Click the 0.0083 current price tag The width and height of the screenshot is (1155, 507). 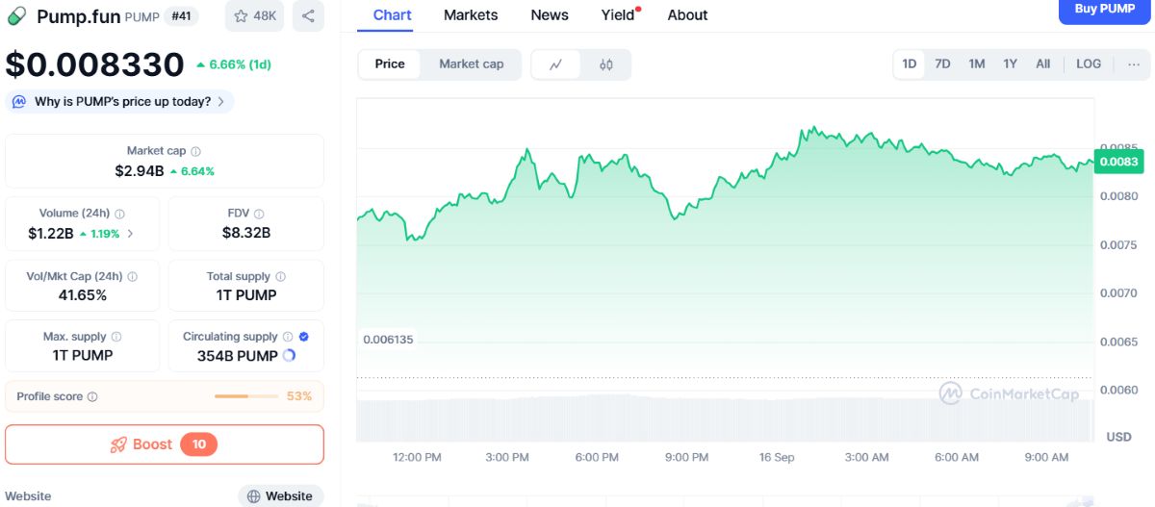click(1118, 162)
